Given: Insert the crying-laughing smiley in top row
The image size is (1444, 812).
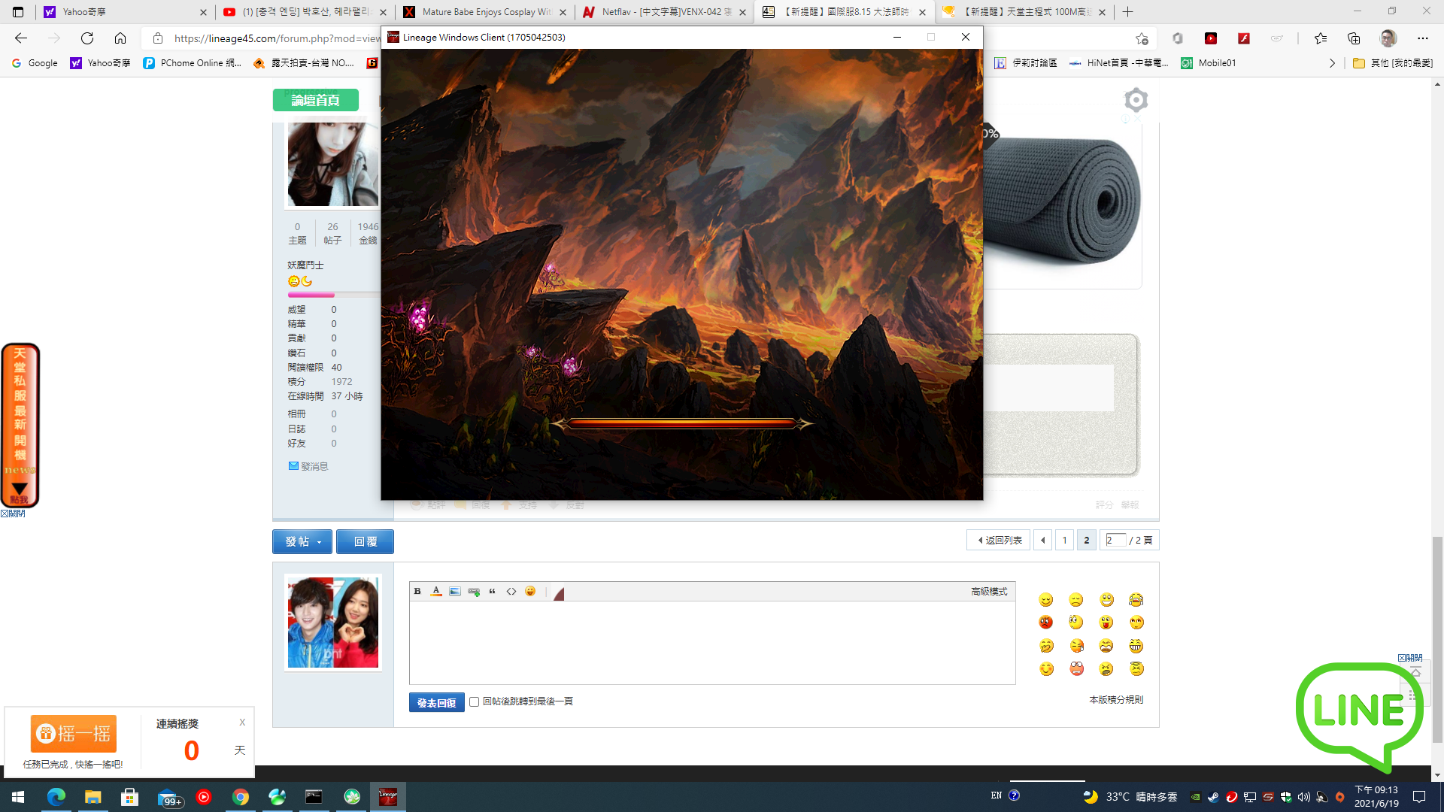Looking at the screenshot, I should [1136, 600].
